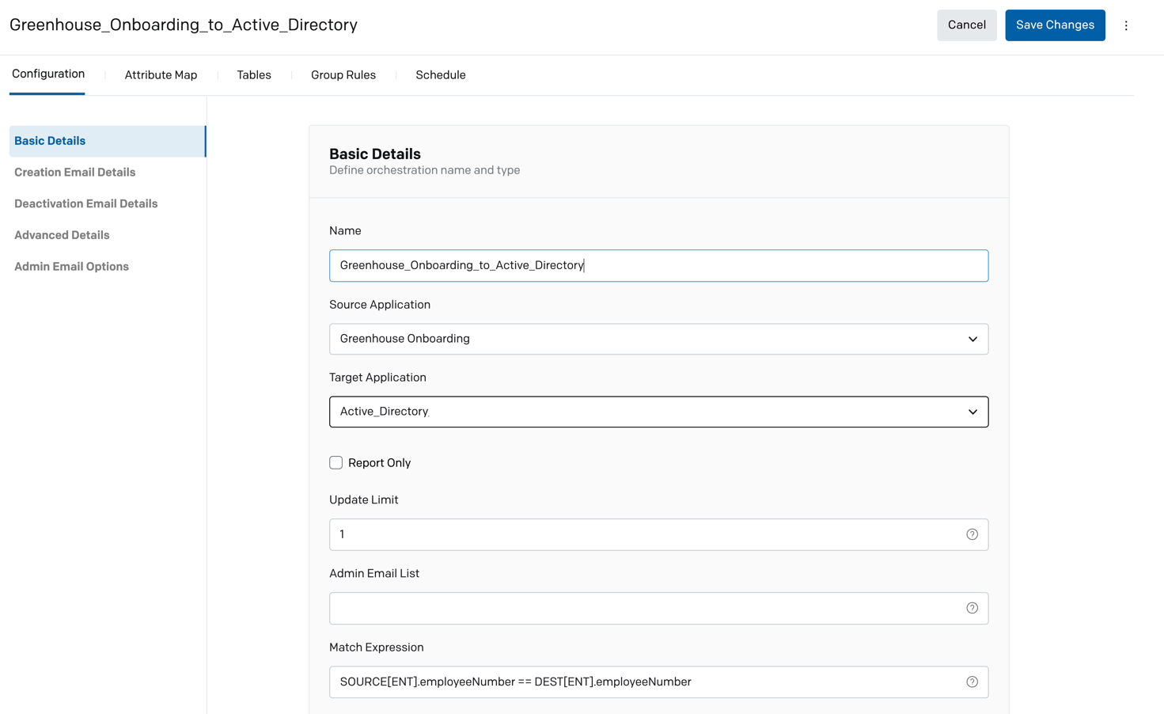Click the Save Changes button
This screenshot has width=1164, height=714.
point(1055,25)
